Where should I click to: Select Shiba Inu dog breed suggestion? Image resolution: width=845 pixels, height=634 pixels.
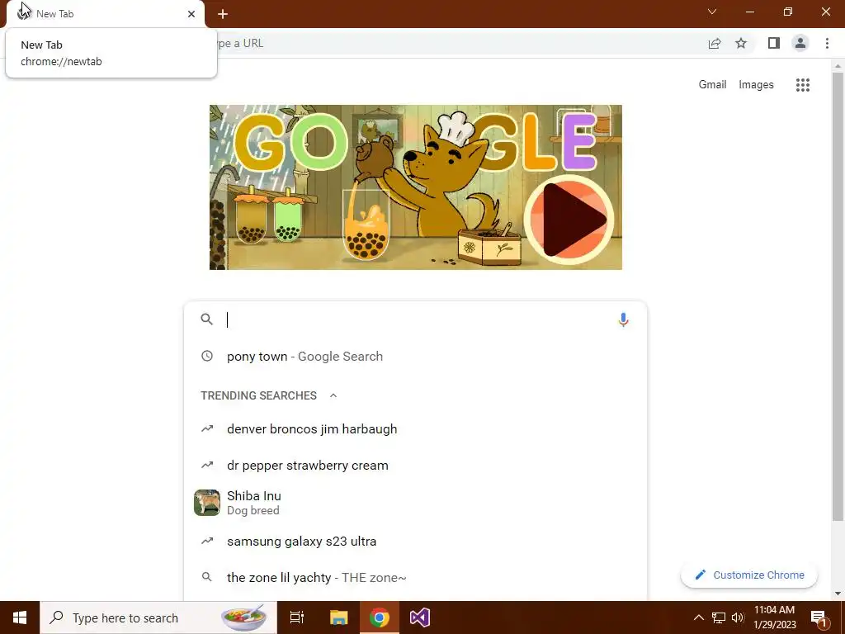(x=415, y=503)
